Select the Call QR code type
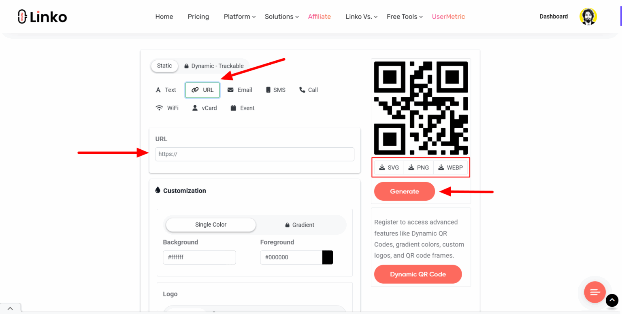This screenshot has width=622, height=314. point(308,90)
